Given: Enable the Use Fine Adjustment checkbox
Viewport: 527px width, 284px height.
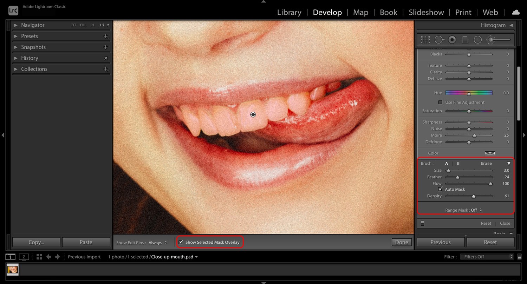Looking at the screenshot, I should (440, 102).
